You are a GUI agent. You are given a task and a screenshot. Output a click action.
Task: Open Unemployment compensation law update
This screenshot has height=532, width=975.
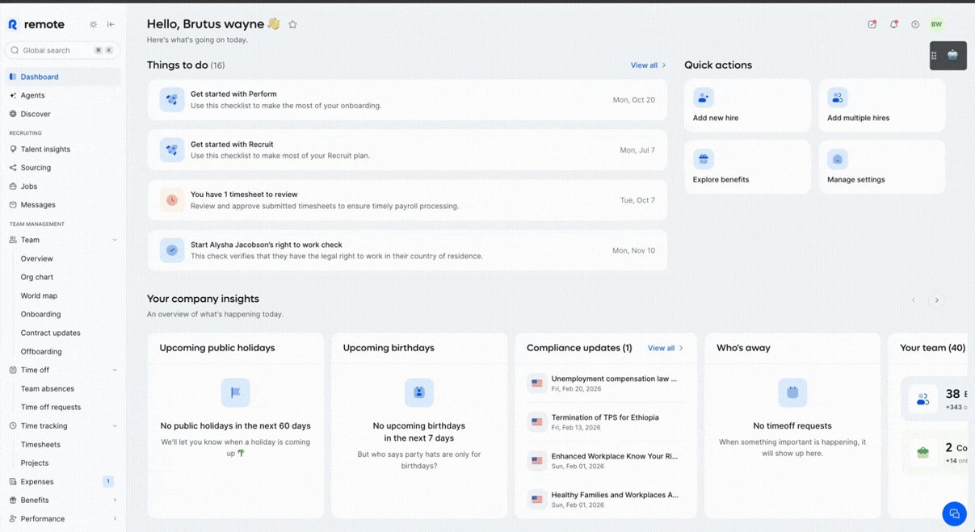[x=606, y=383]
